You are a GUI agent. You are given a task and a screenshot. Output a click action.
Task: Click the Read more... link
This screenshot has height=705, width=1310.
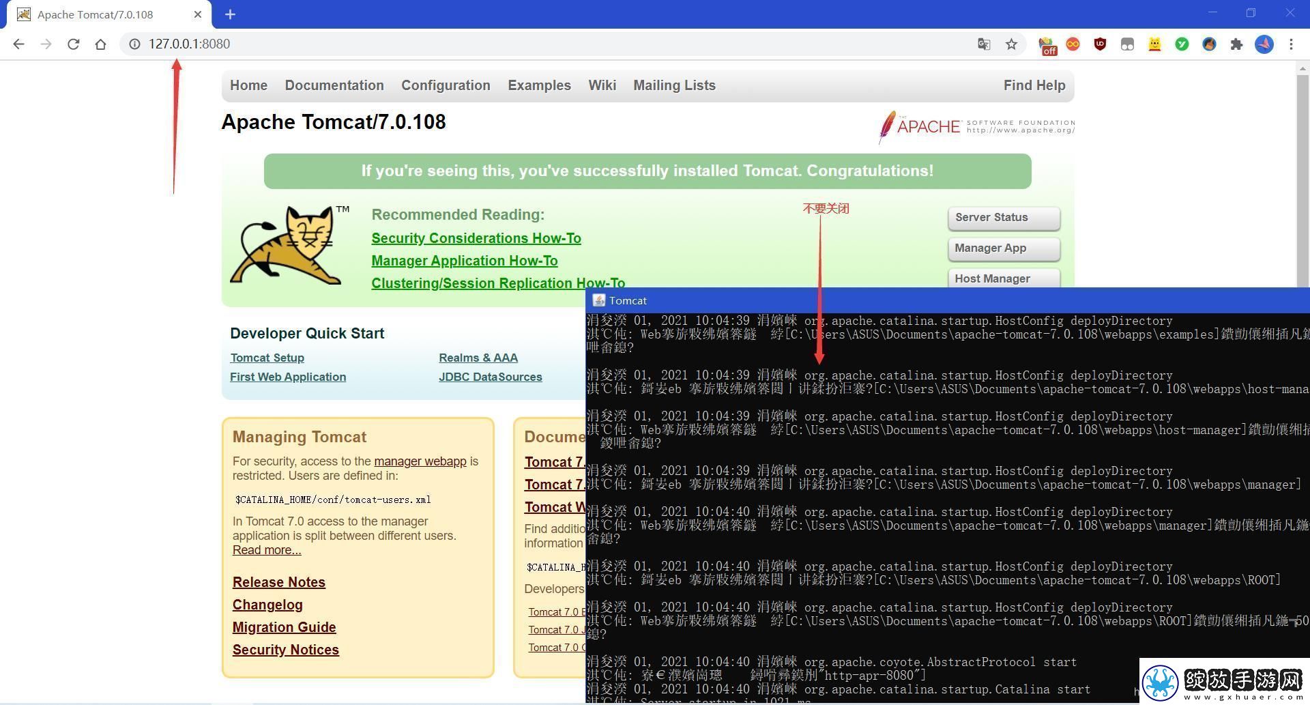coord(267,550)
